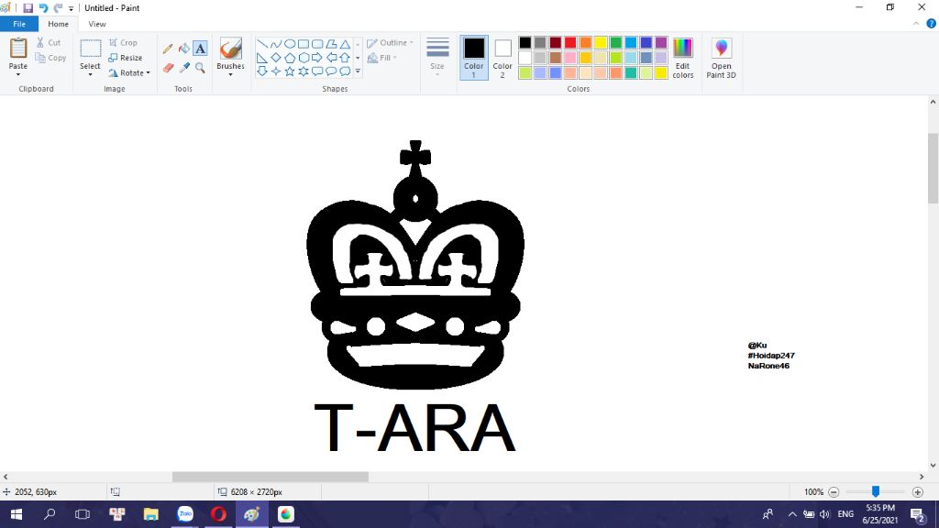Select the Text tool
The height and width of the screenshot is (528, 939).
point(200,49)
